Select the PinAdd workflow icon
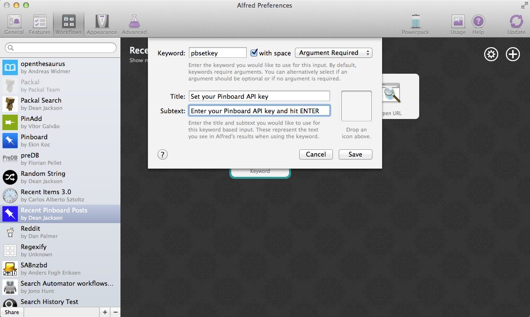 10,122
